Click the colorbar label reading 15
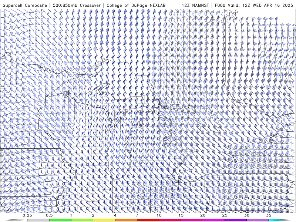296x222 pixels. tap(181, 215)
